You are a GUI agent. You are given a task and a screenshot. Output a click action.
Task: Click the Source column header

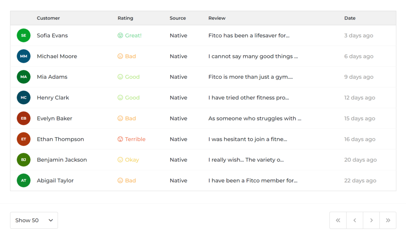[178, 18]
